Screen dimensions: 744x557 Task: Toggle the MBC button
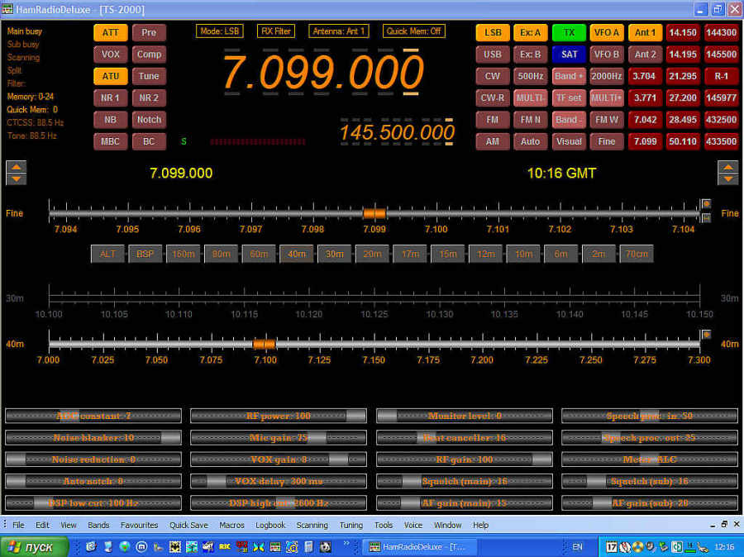(x=111, y=141)
